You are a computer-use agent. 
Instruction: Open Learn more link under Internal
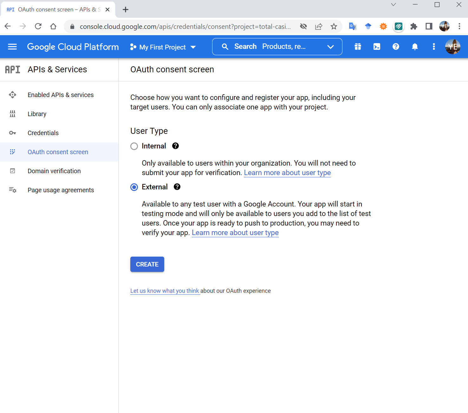[287, 173]
